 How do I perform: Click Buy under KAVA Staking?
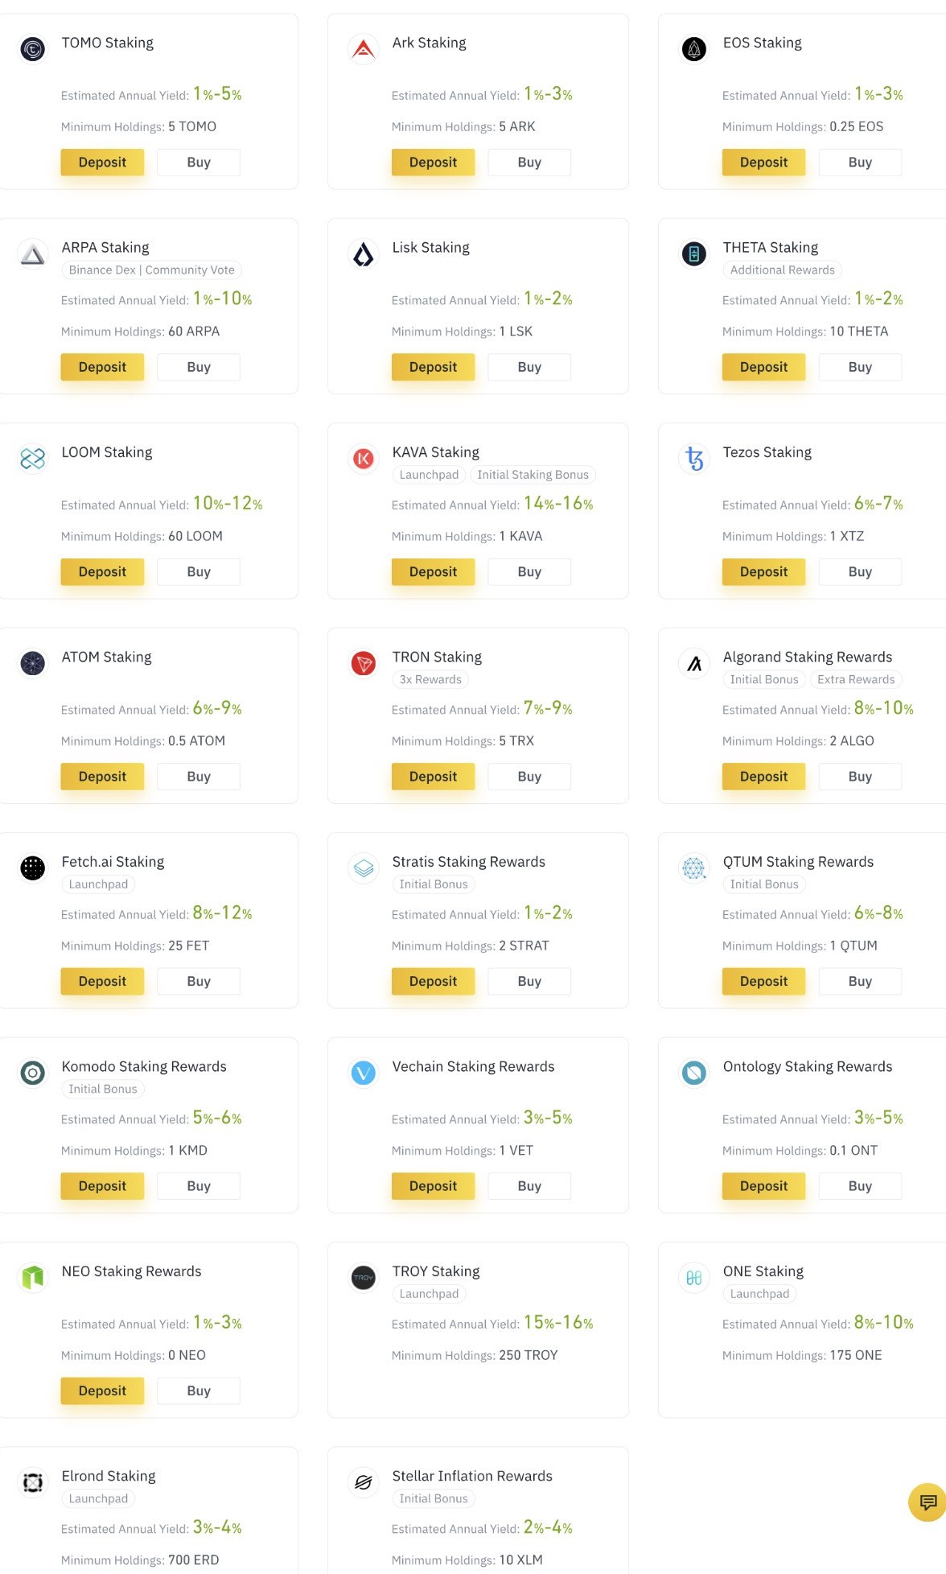pyautogui.click(x=529, y=571)
